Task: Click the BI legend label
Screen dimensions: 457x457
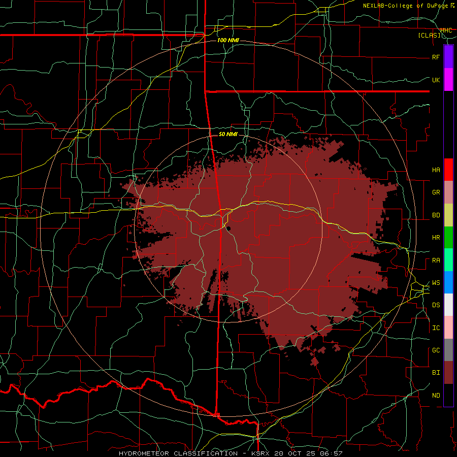Action: tap(436, 373)
